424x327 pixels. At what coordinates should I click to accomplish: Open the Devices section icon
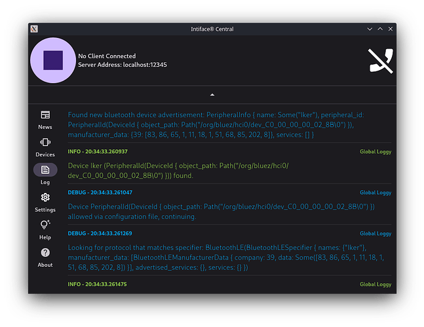coord(45,142)
